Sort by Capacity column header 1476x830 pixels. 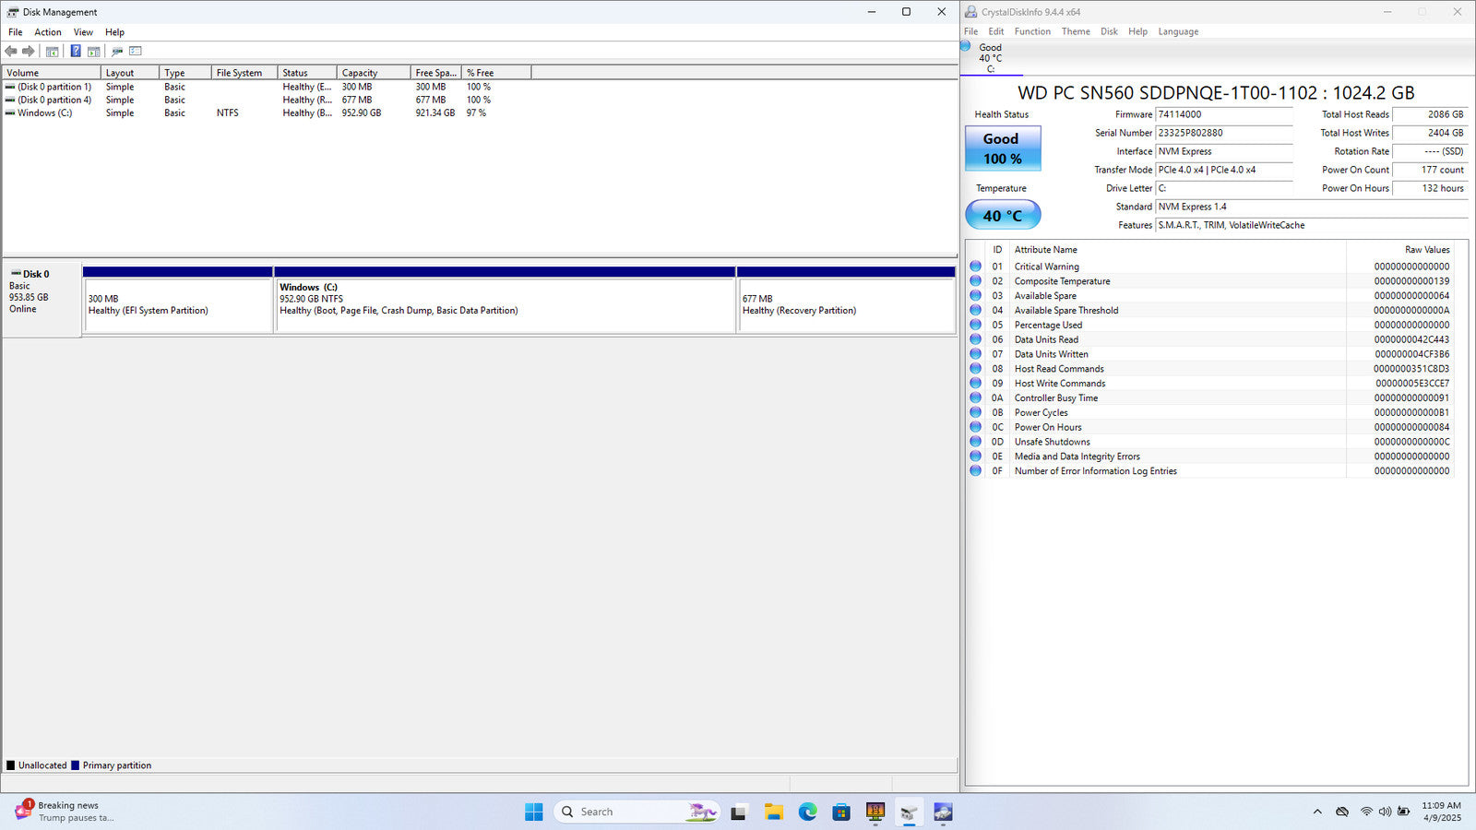click(x=374, y=73)
